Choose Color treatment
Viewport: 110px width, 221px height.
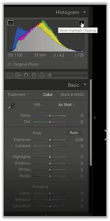(48, 95)
